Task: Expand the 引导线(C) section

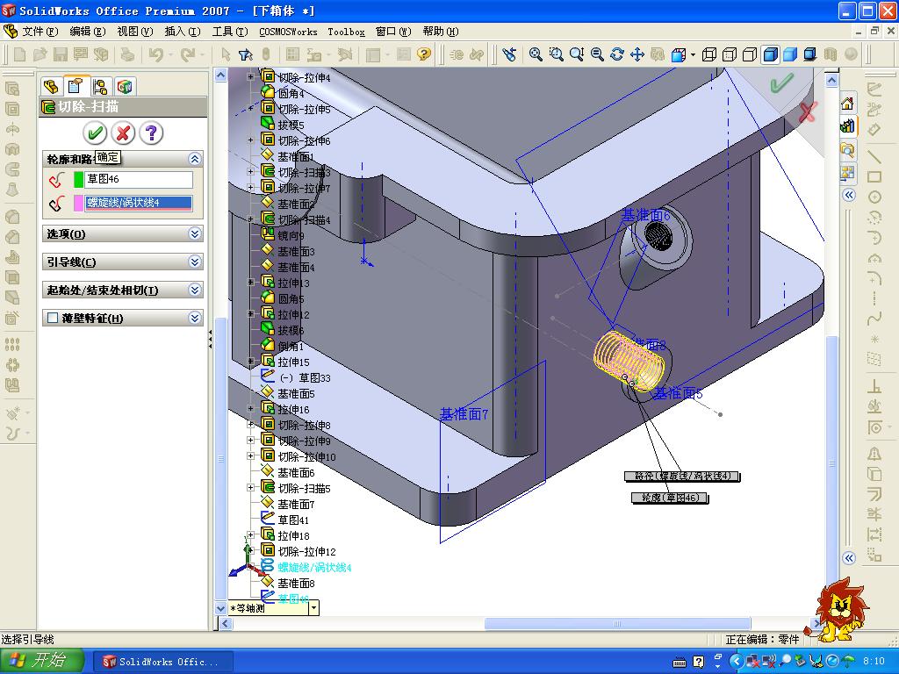Action: [194, 262]
